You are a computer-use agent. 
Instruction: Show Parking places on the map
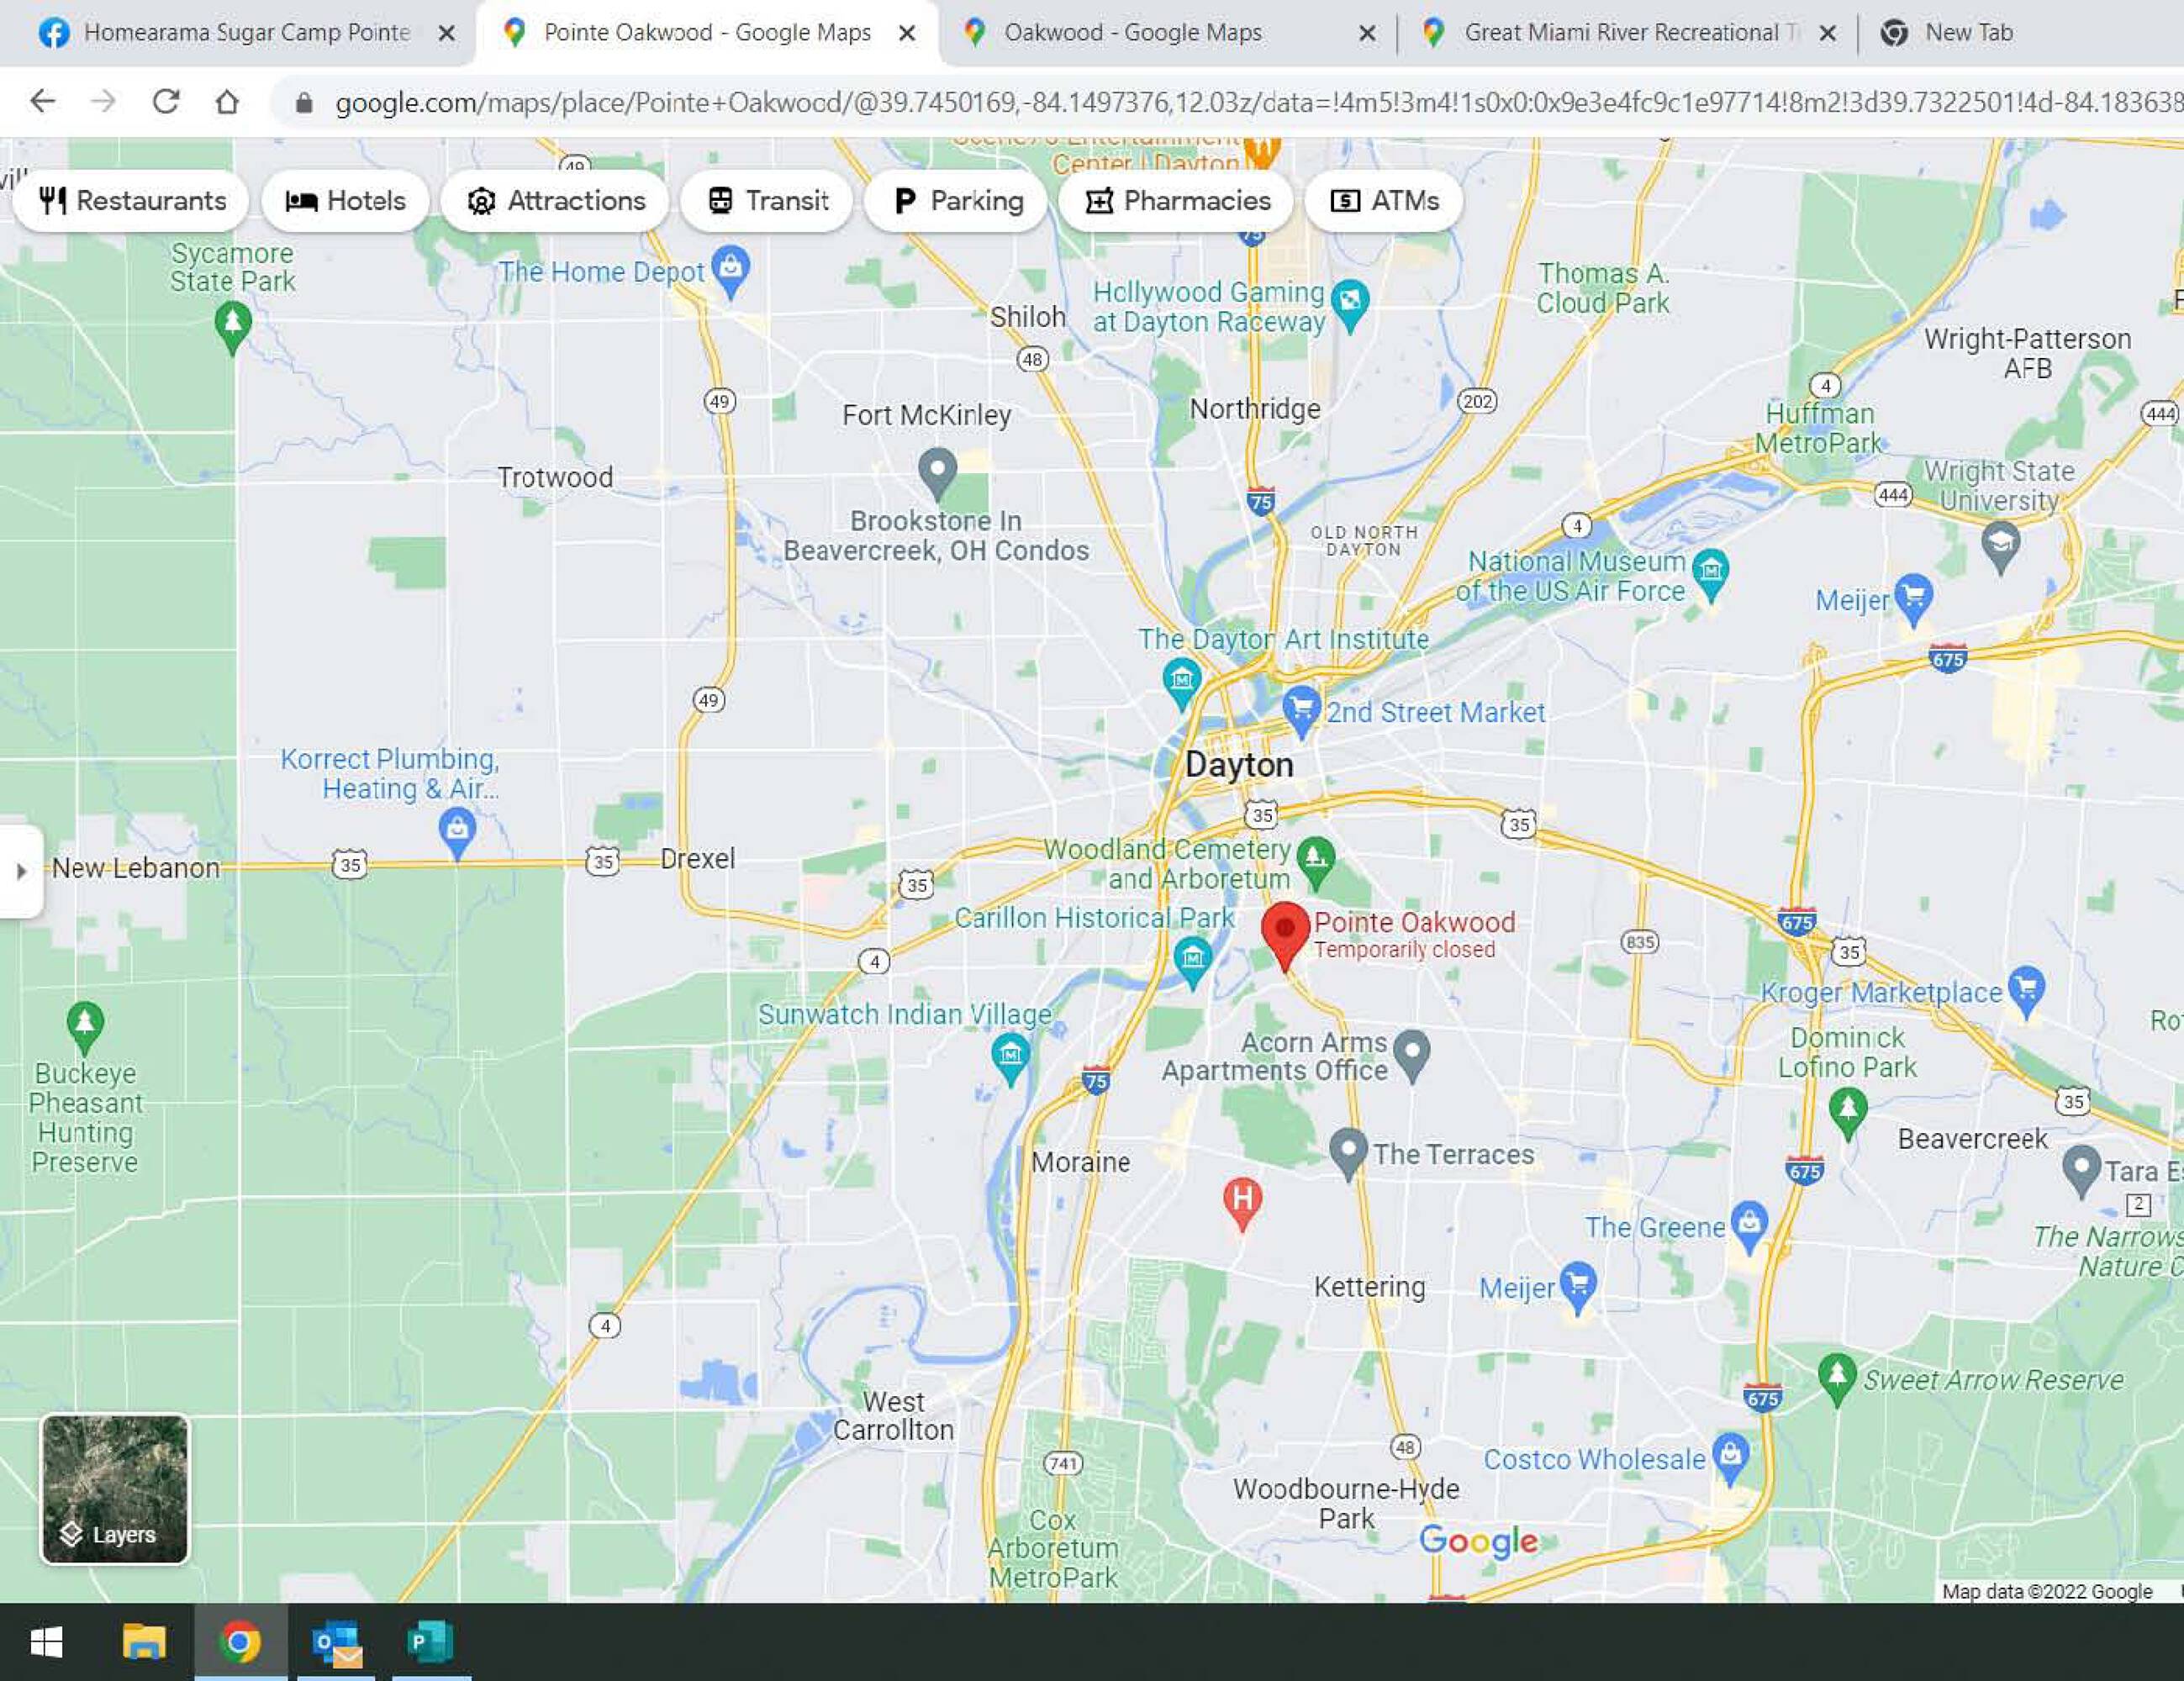coord(957,201)
